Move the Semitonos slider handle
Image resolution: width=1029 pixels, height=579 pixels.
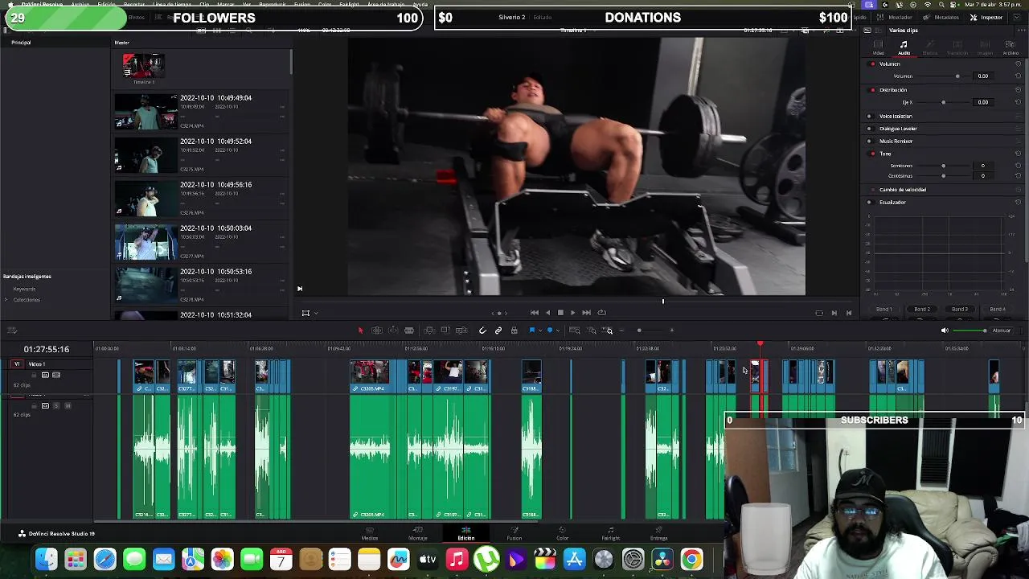943,166
